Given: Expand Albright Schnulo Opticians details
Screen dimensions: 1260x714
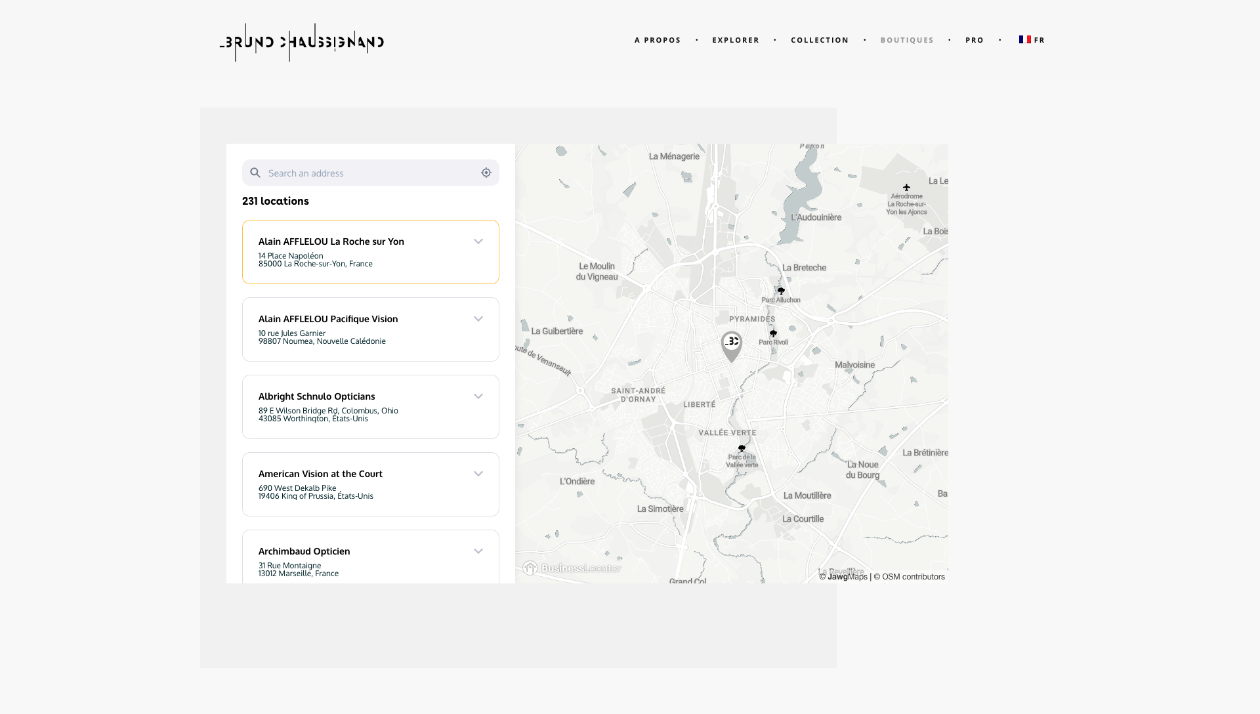Looking at the screenshot, I should (478, 396).
